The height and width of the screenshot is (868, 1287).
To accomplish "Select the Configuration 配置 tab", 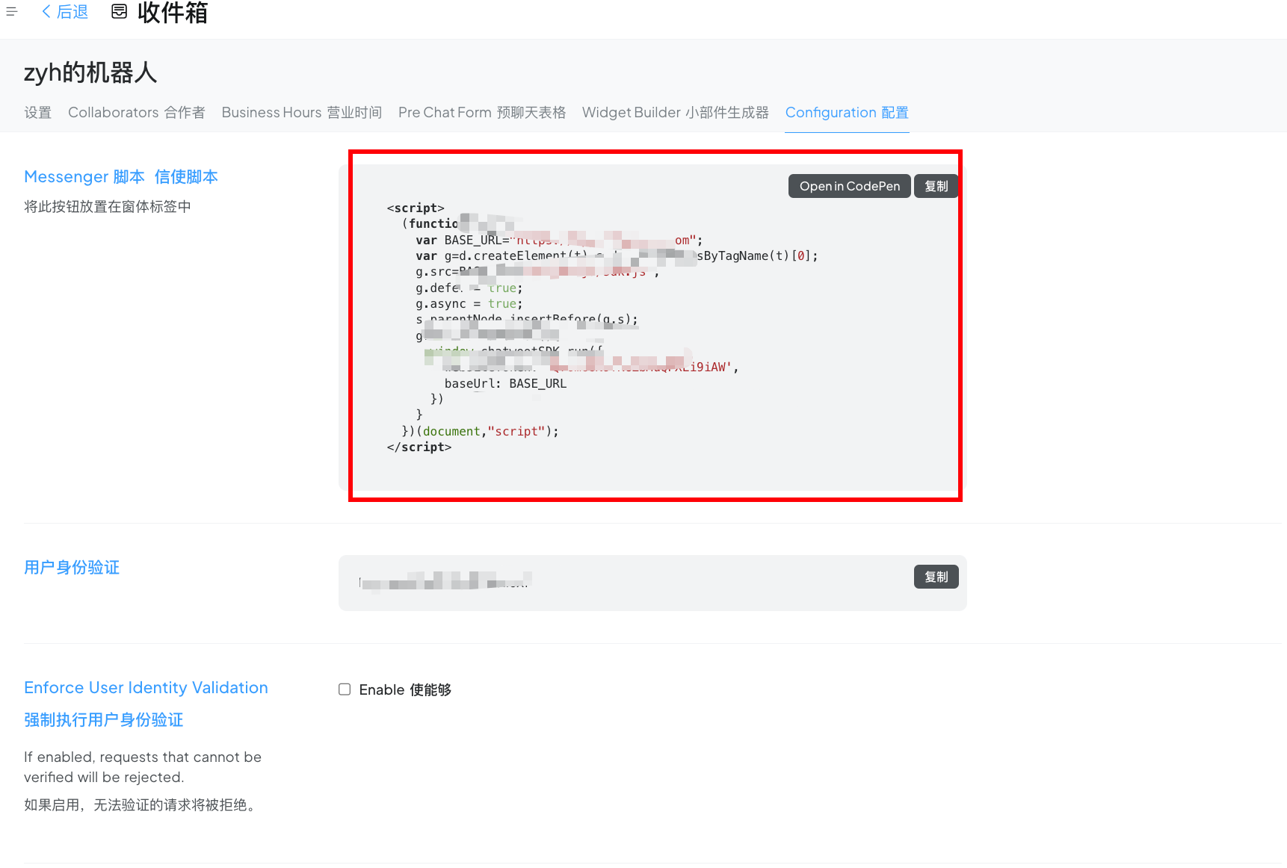I will click(x=847, y=112).
